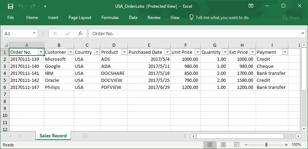Viewport: 308px width, 149px height.
Task: Click the zoom out minus button
Action: click(246, 145)
